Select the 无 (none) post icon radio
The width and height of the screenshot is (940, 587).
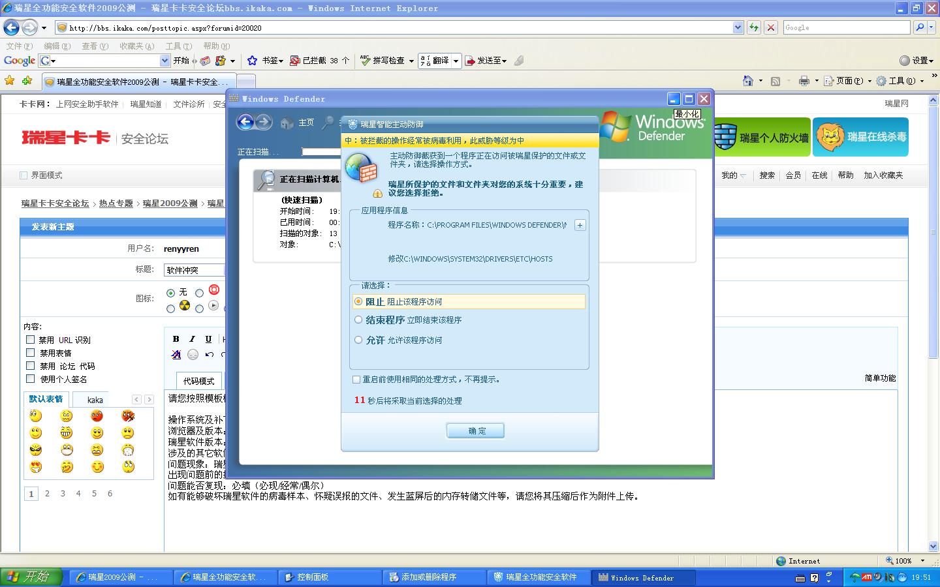pos(171,293)
